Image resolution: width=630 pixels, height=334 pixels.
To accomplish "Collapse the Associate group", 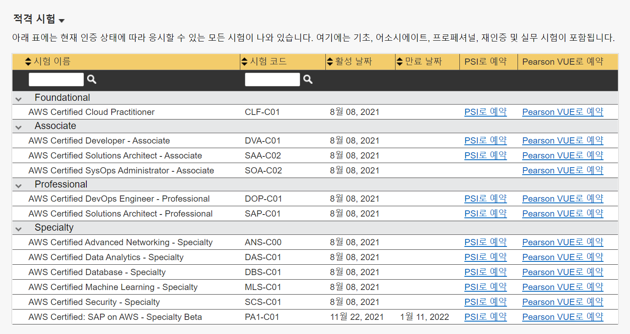I will (18, 127).
